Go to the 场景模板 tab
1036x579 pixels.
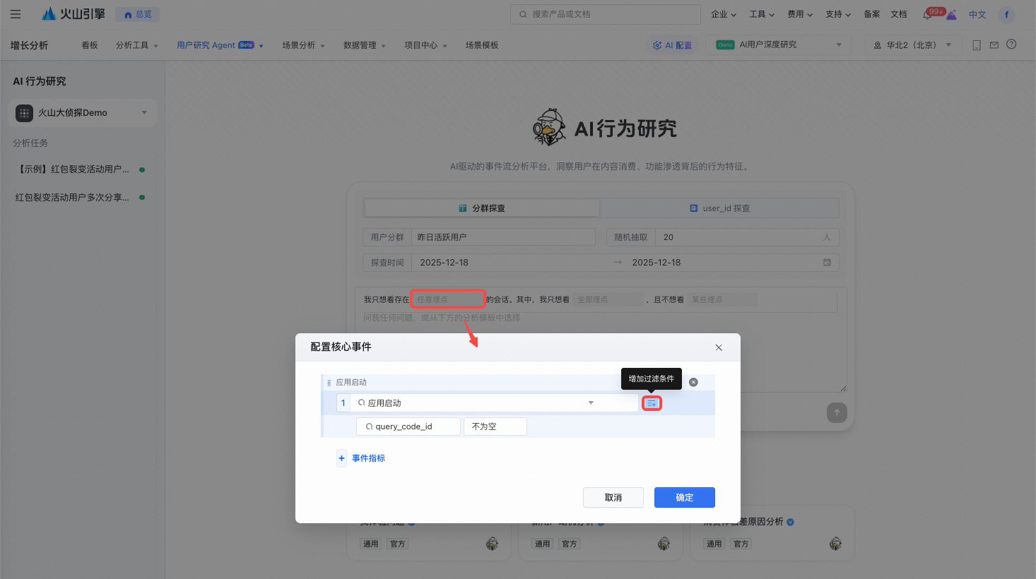click(482, 45)
